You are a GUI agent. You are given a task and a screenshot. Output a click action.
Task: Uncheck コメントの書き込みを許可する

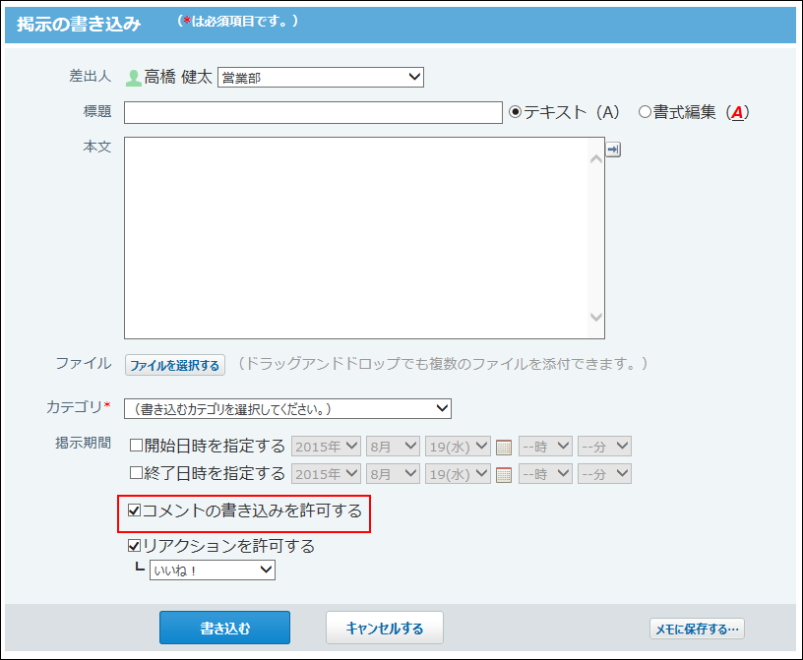point(134,510)
